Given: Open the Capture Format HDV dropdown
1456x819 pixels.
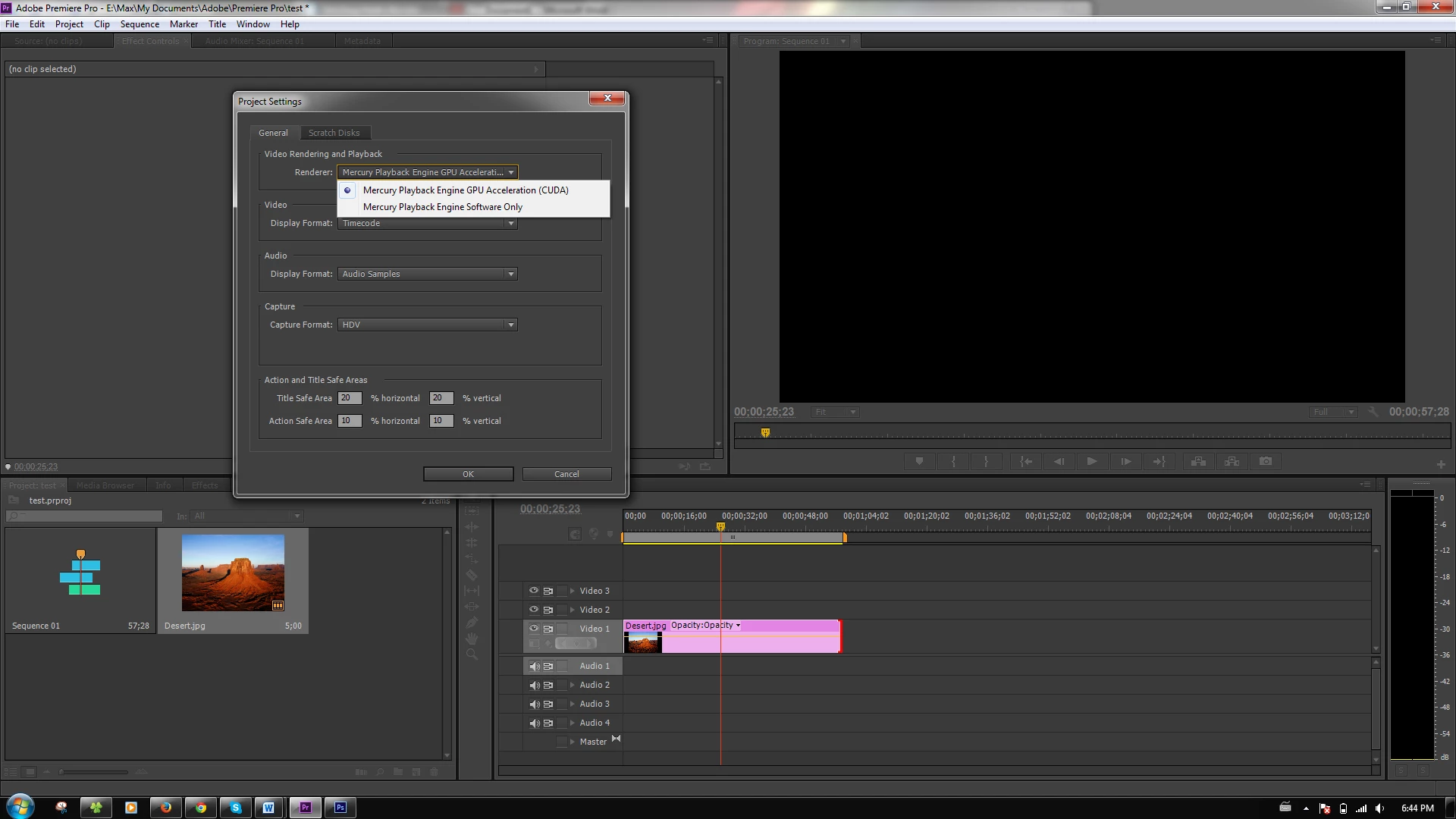Looking at the screenshot, I should click(x=428, y=325).
